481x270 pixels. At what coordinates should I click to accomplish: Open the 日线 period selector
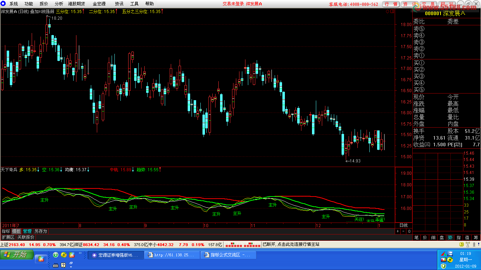pyautogui.click(x=404, y=225)
